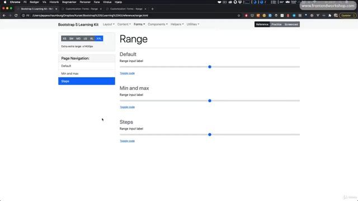
Task: Click the site info icon in address bar
Action: pyautogui.click(x=23, y=16)
